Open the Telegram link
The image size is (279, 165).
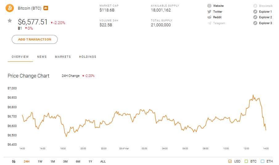tap(219, 23)
